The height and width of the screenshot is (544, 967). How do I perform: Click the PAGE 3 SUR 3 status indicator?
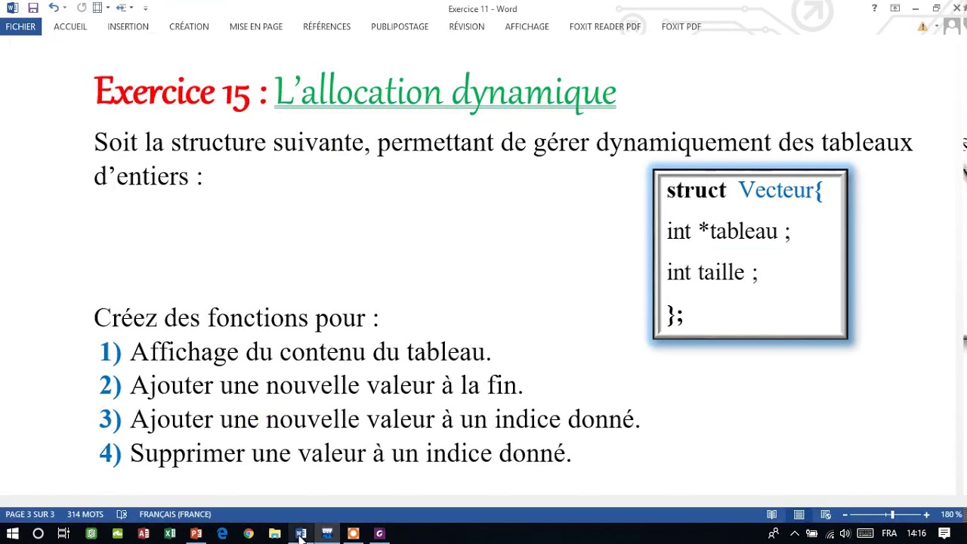(x=29, y=515)
